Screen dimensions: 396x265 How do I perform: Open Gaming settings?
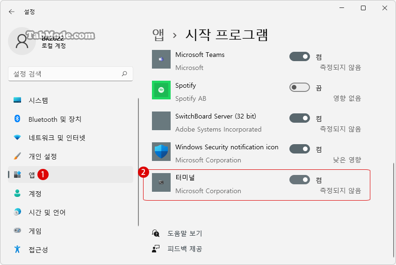click(x=71, y=231)
